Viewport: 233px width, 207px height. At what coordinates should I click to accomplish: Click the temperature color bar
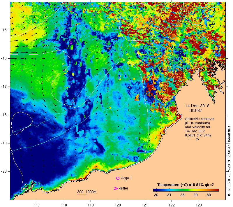(186, 190)
